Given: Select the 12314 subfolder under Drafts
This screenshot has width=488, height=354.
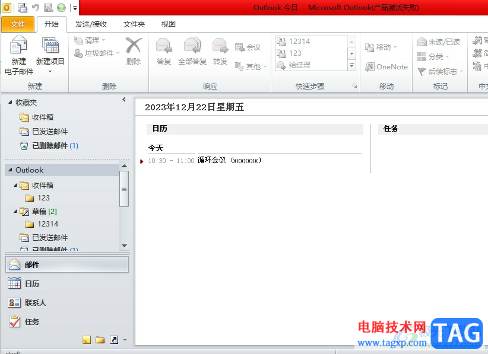Looking at the screenshot, I should point(42,224).
